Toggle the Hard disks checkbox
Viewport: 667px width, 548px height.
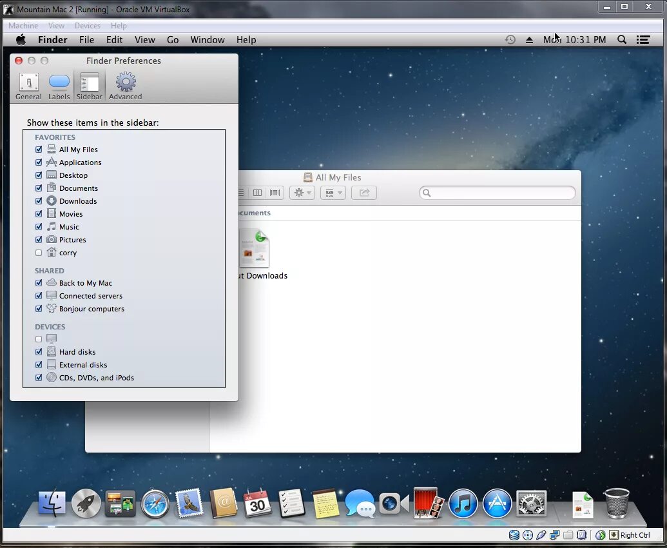[39, 352]
